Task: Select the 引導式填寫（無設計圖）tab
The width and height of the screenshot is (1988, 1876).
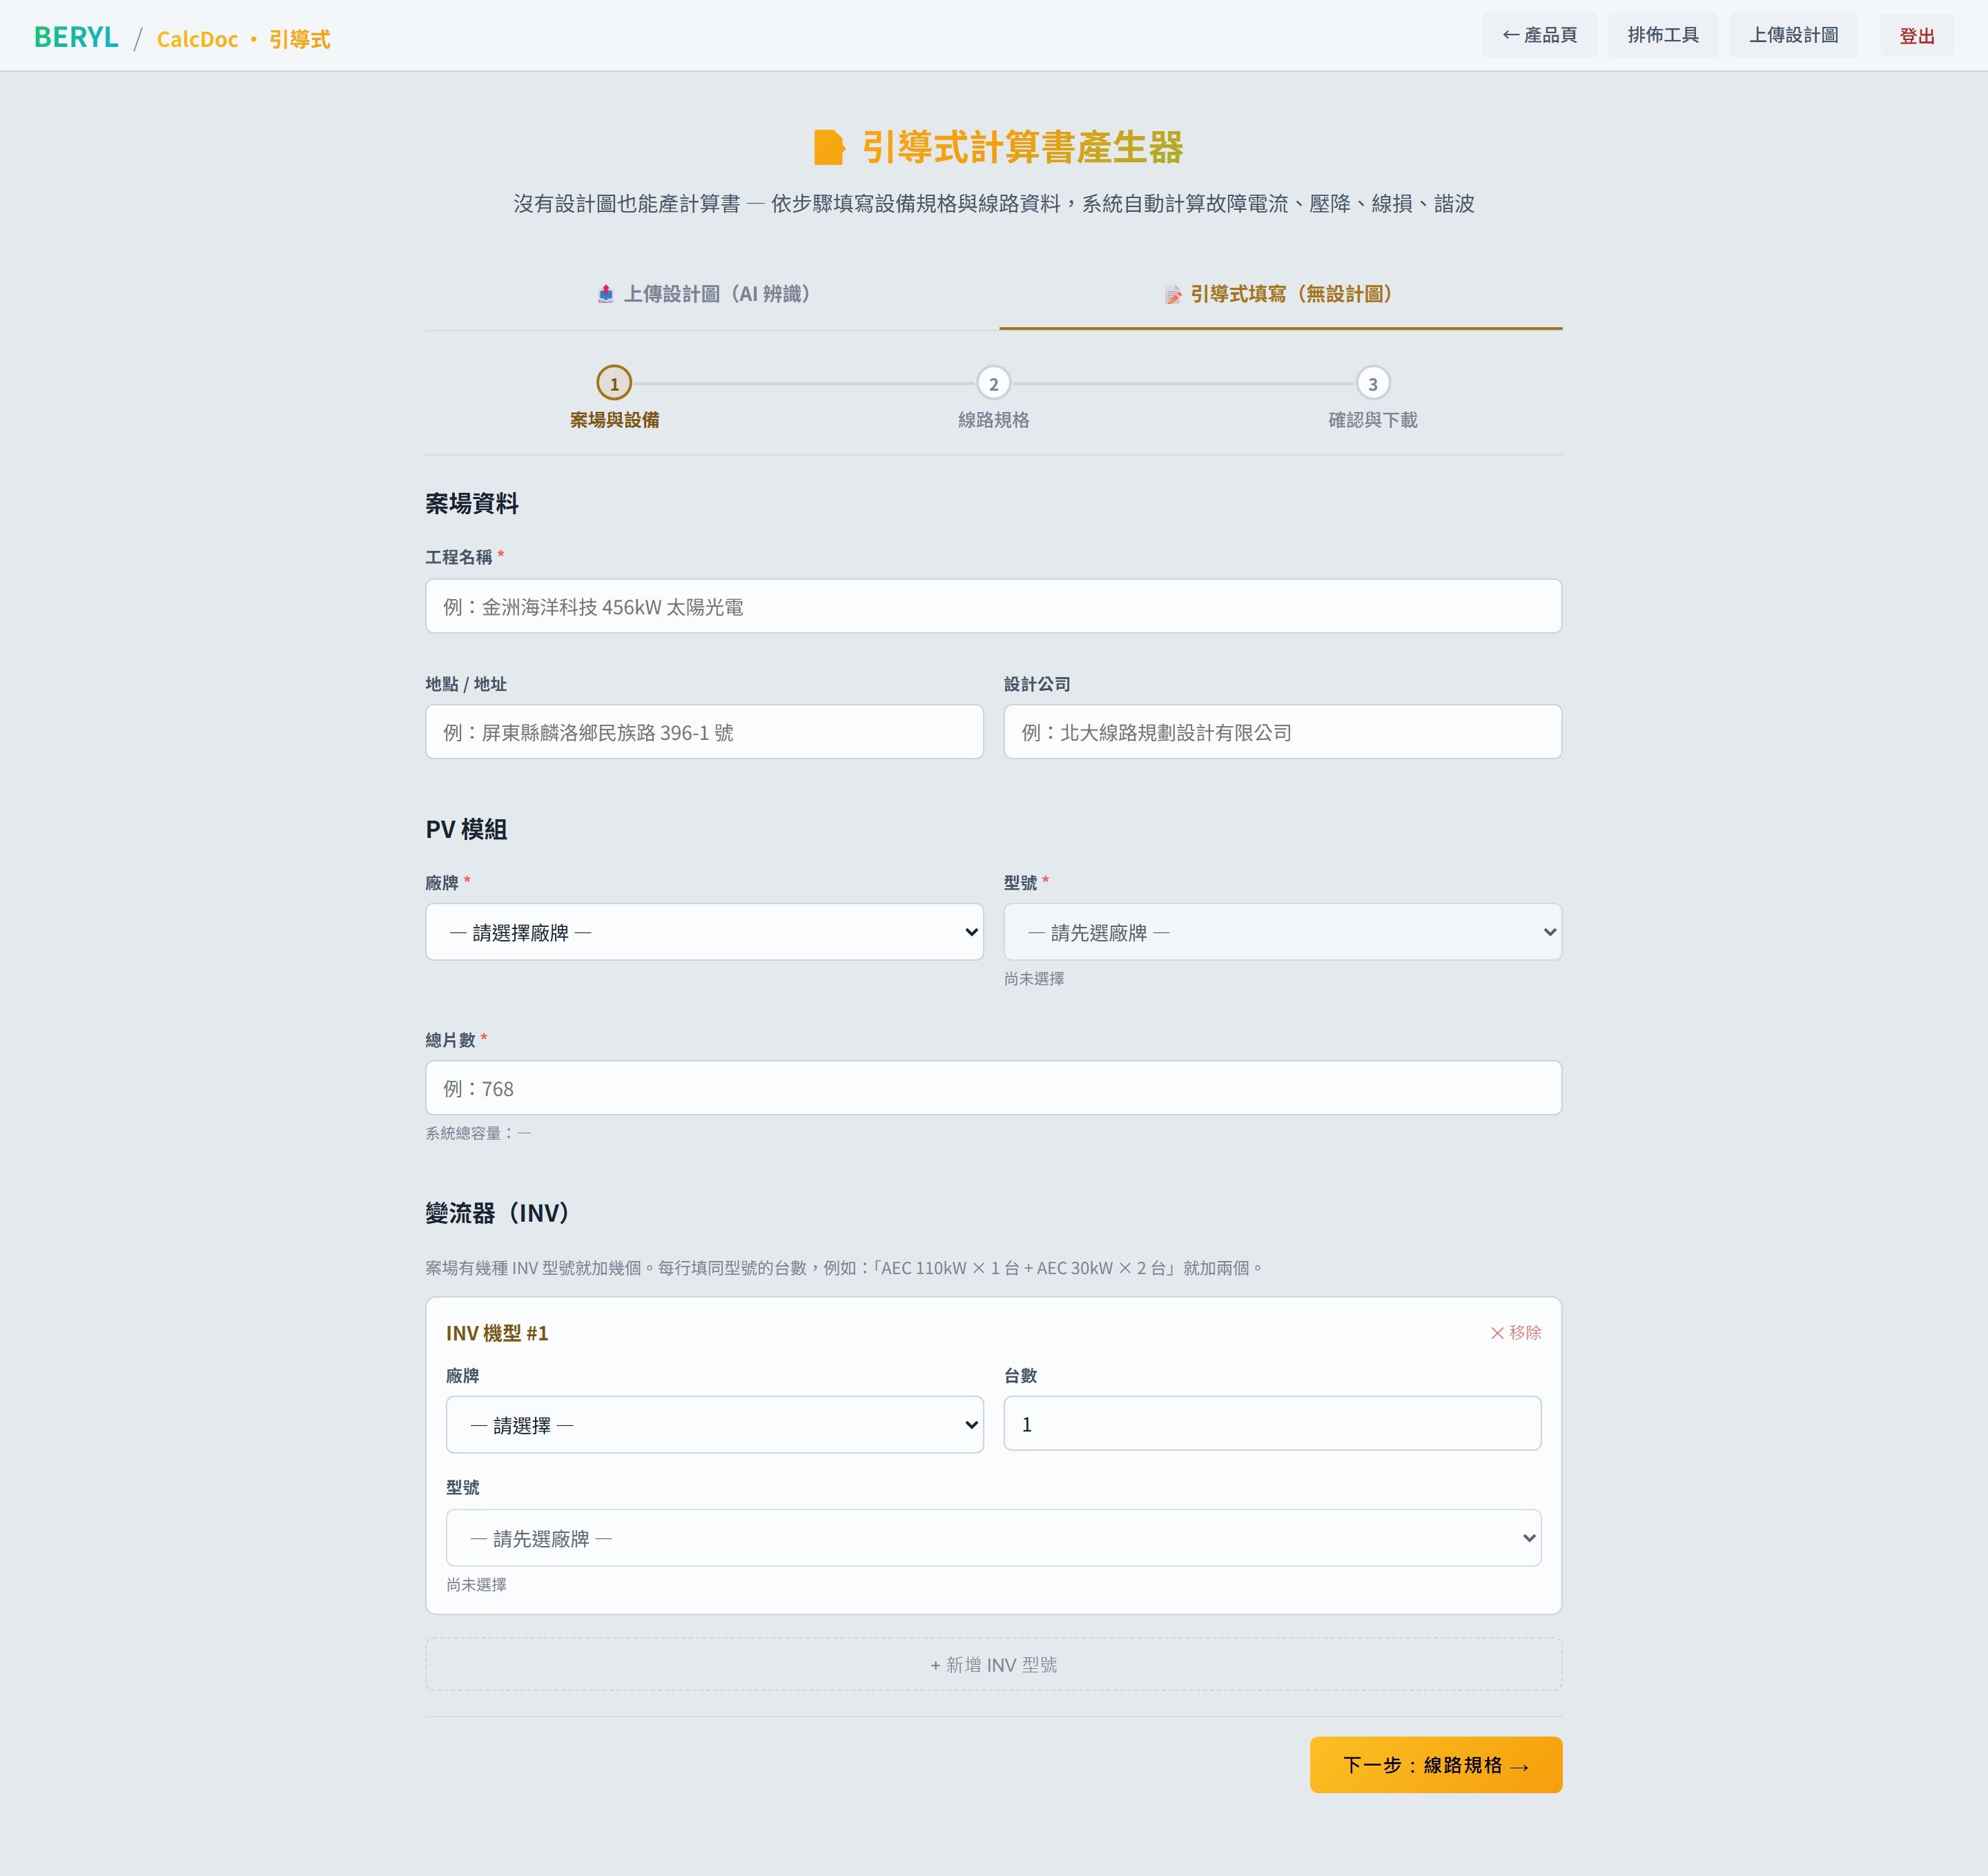Action: [1280, 294]
